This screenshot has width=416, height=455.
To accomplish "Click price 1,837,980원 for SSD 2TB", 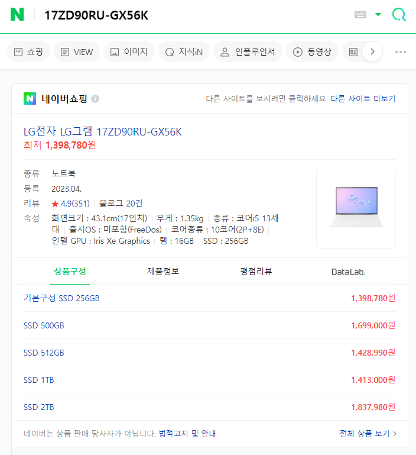I will pyautogui.click(x=373, y=407).
